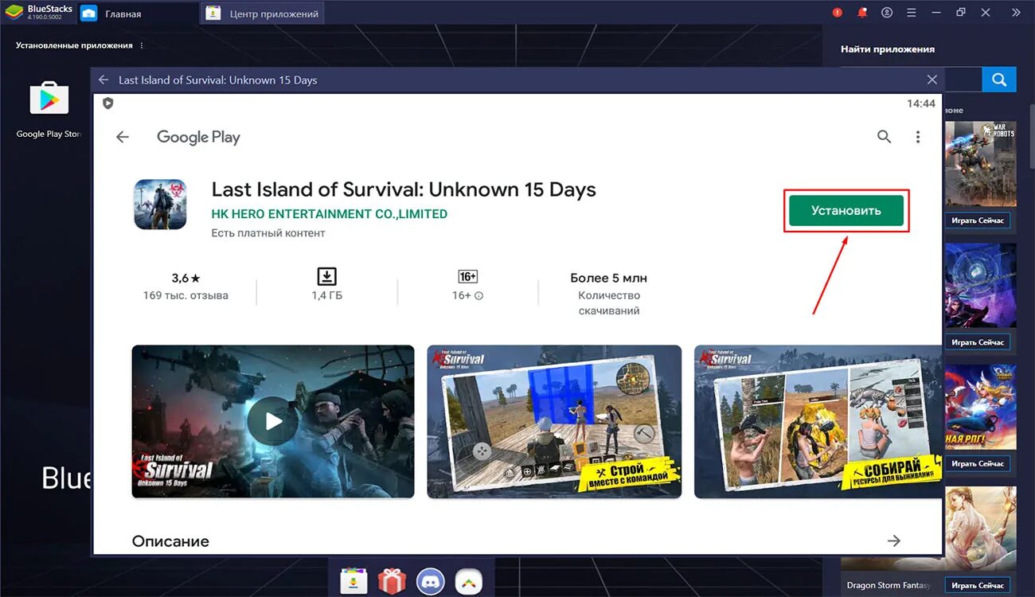Click the BlueStacks logo
The width and height of the screenshot is (1035, 597).
tap(15, 12)
